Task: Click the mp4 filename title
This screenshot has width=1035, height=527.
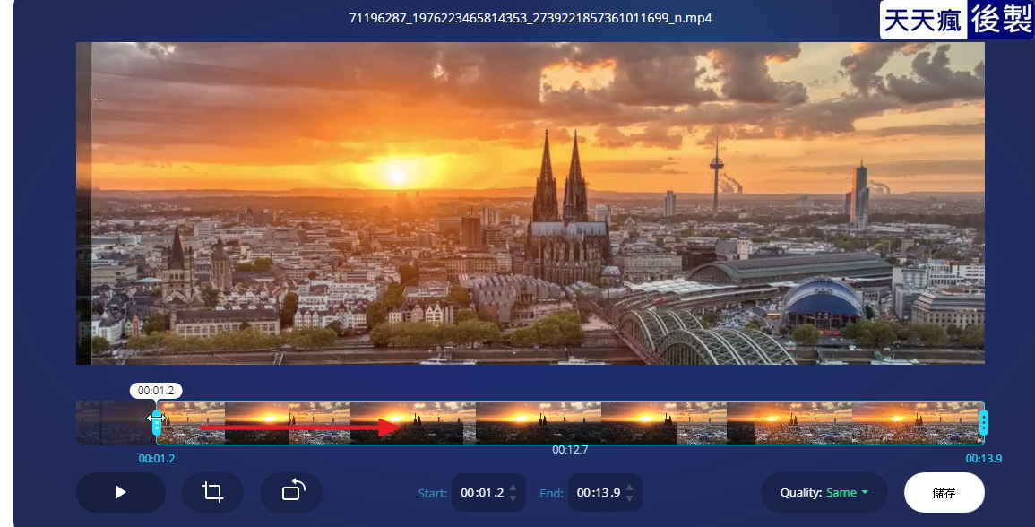Action: 530,18
